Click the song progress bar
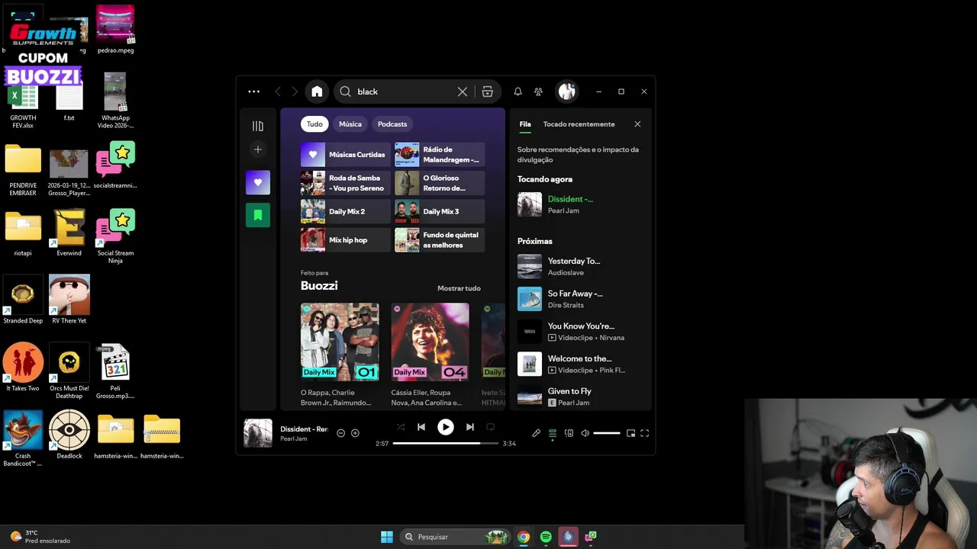Viewport: 977px width, 549px height. pos(446,443)
